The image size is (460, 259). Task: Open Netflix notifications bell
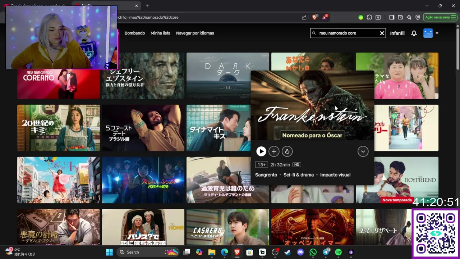414,33
